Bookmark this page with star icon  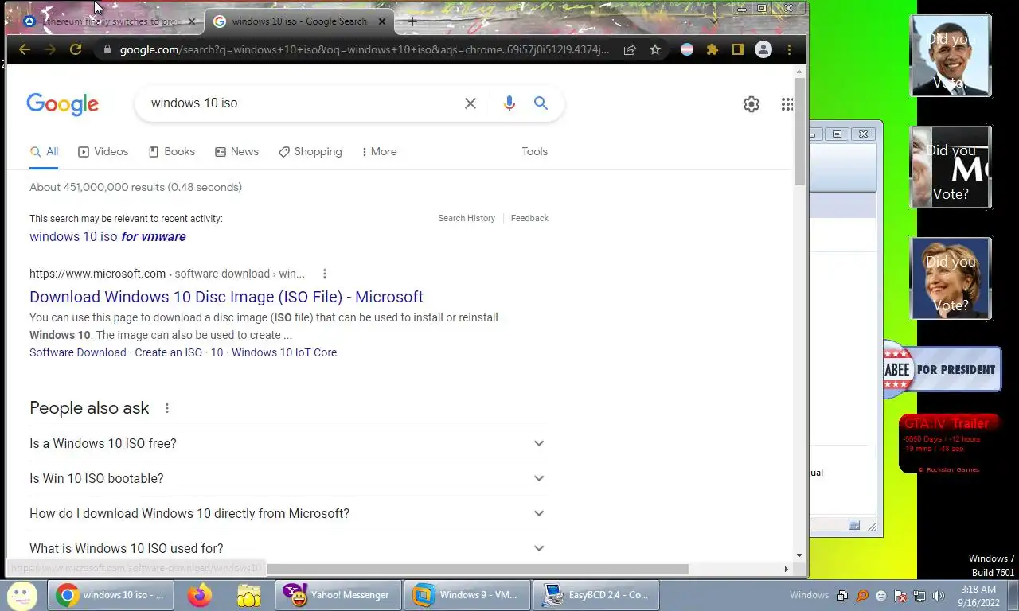click(x=655, y=49)
